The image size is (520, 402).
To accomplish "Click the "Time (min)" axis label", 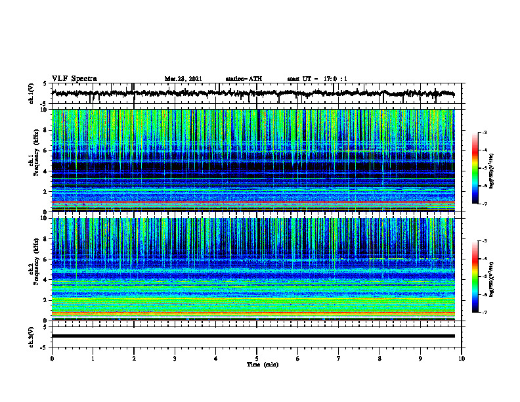I will tap(263, 365).
